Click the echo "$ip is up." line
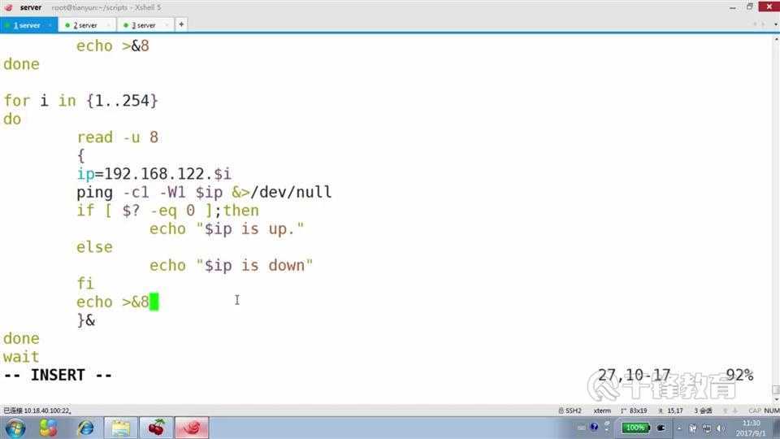Image resolution: width=780 pixels, height=439 pixels. click(x=227, y=229)
